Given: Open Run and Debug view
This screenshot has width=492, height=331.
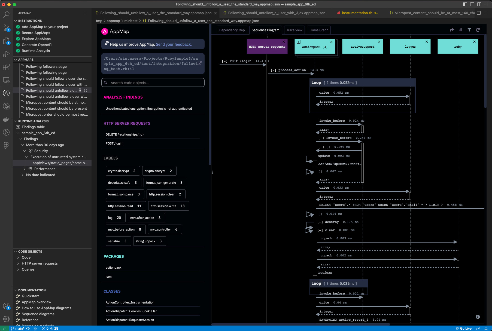Looking at the screenshot, I should 6,54.
